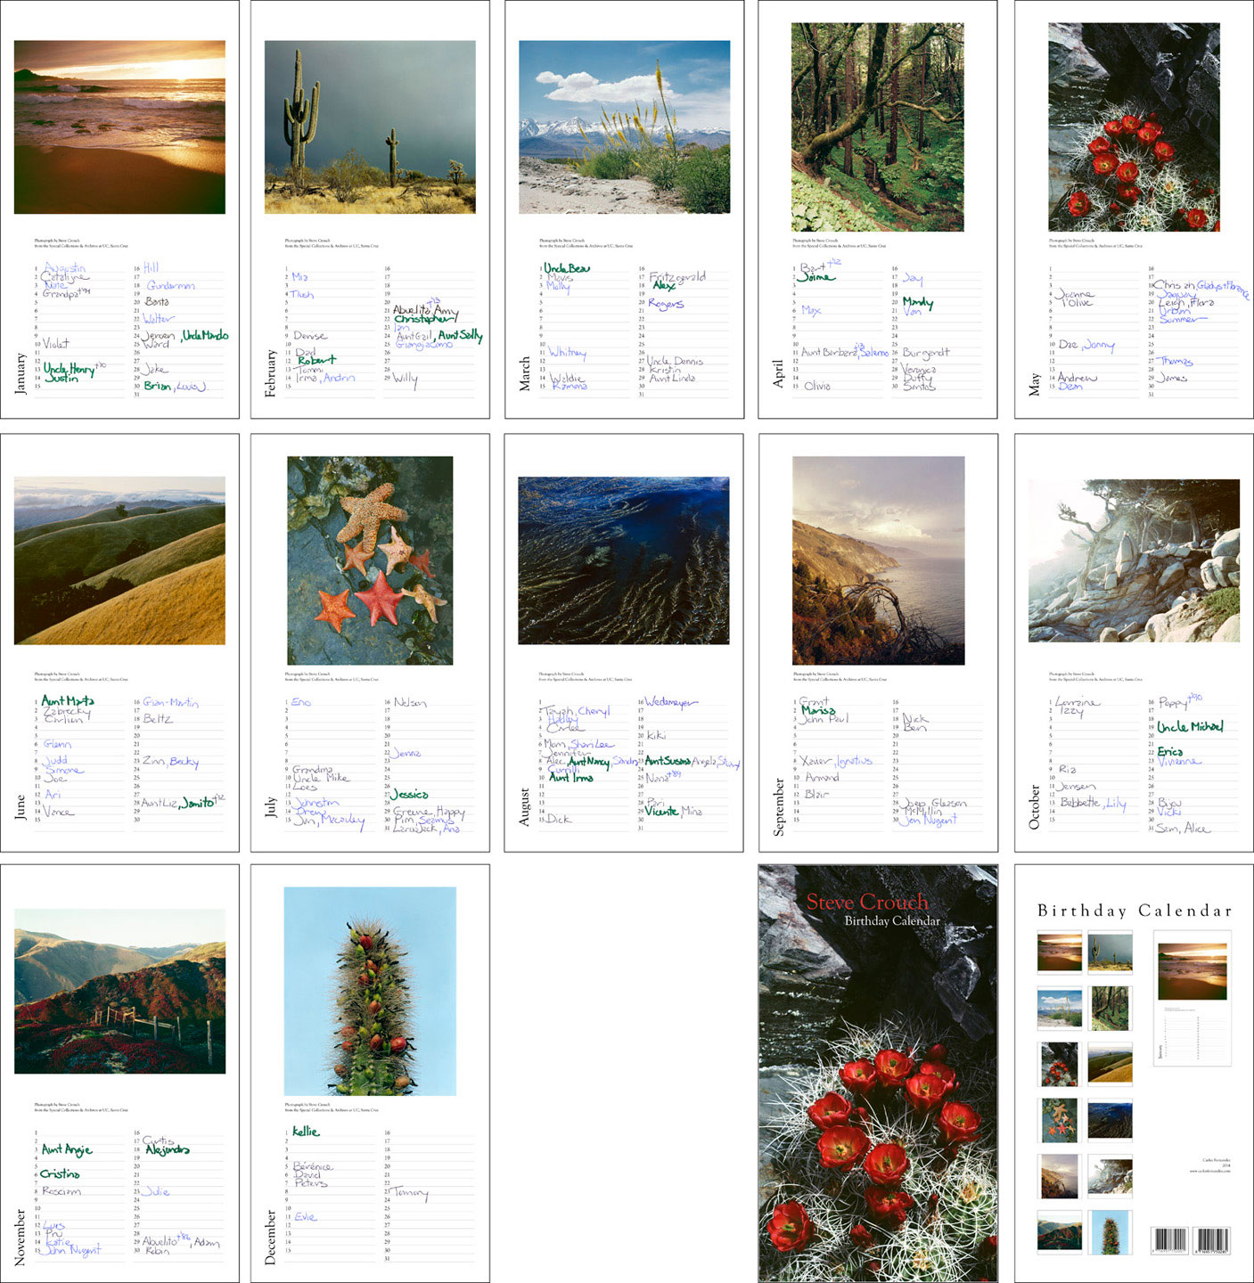This screenshot has width=1254, height=1283.
Task: Select the July starfish photo
Action: click(370, 560)
